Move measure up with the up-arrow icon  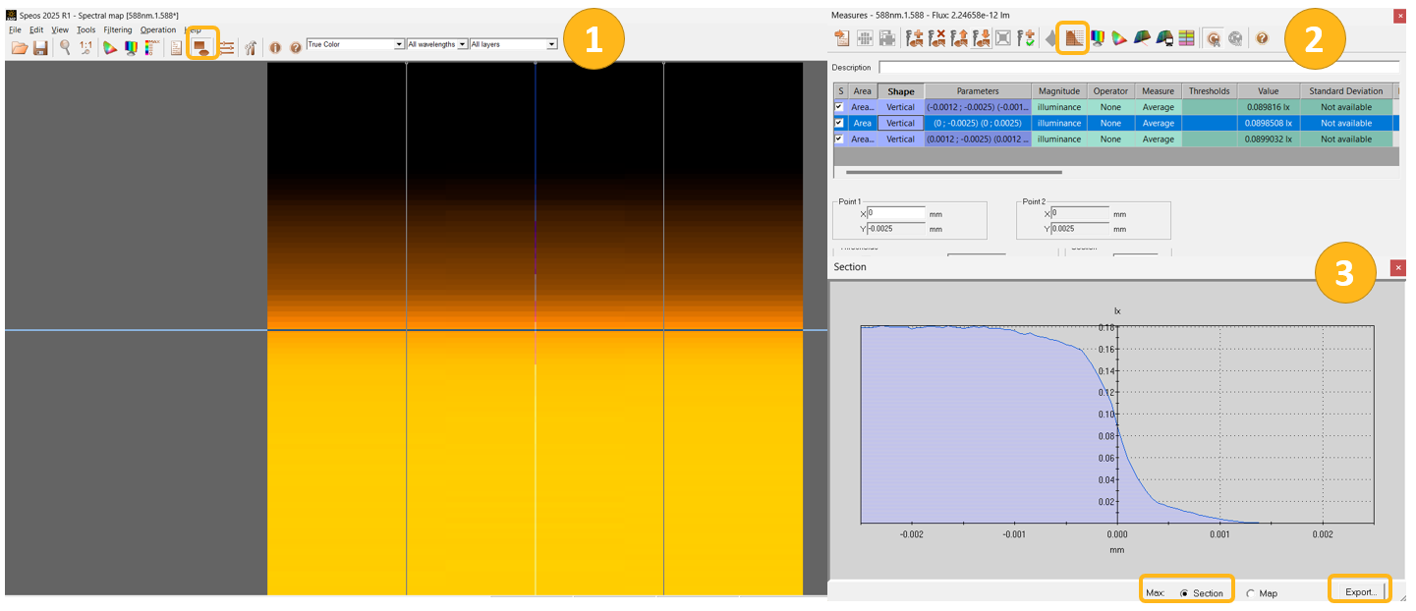959,38
